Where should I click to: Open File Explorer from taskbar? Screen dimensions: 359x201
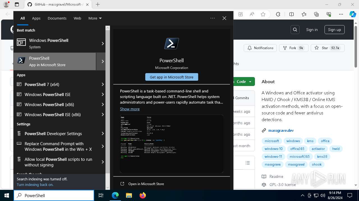coord(129,195)
